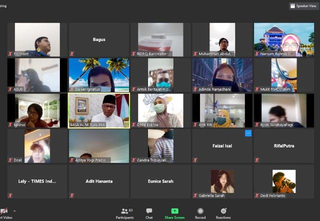Open the Chat panel
The height and width of the screenshot is (221, 320).
149,212
